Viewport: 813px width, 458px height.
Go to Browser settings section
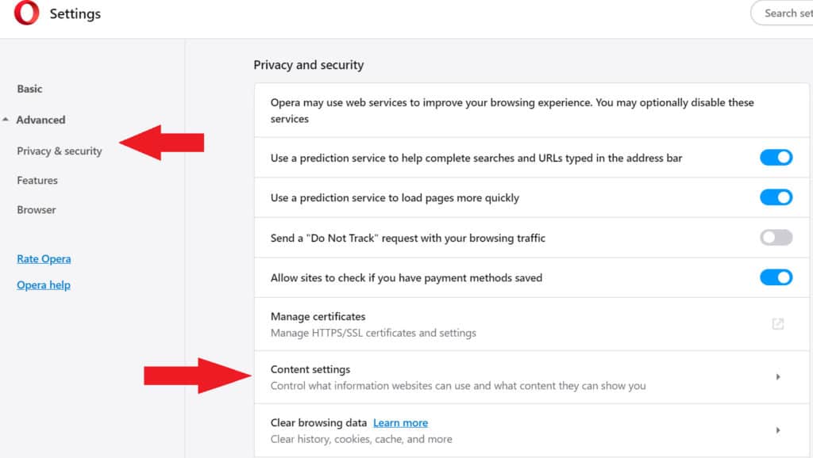(x=37, y=210)
